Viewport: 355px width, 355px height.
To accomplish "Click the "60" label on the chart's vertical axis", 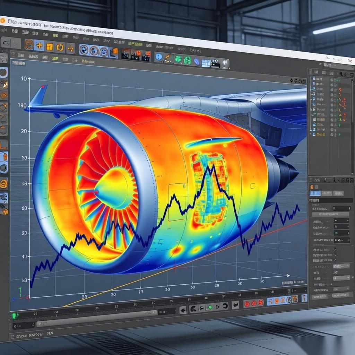I will tap(24, 208).
